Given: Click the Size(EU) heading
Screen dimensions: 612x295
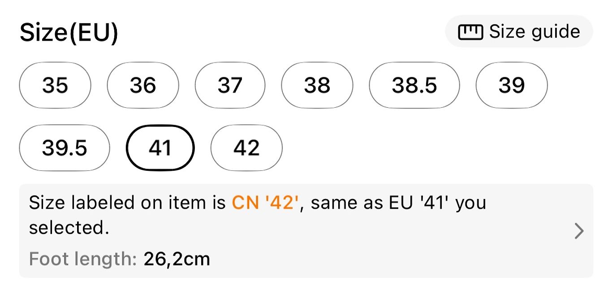Looking at the screenshot, I should tap(69, 33).
